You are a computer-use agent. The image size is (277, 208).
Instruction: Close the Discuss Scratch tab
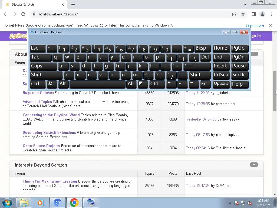coord(63,5)
